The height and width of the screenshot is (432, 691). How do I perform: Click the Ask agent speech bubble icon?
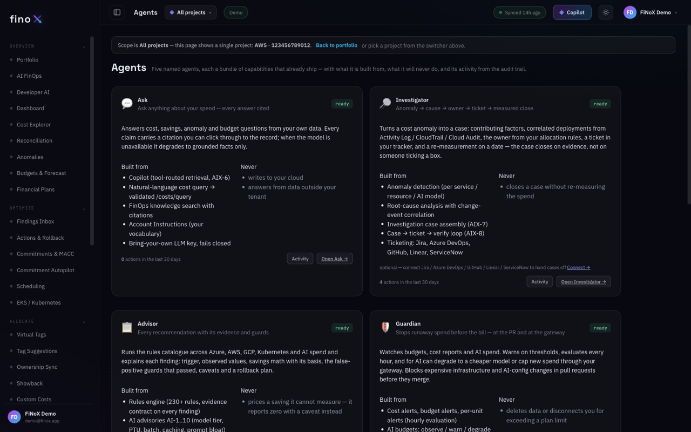[x=127, y=104]
